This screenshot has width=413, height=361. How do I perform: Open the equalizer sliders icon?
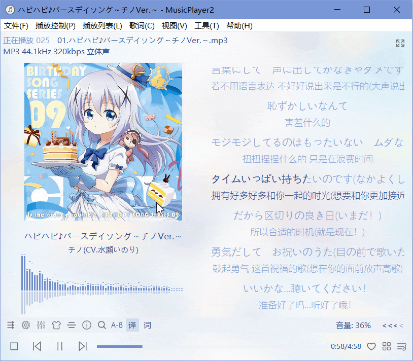[x=41, y=325]
